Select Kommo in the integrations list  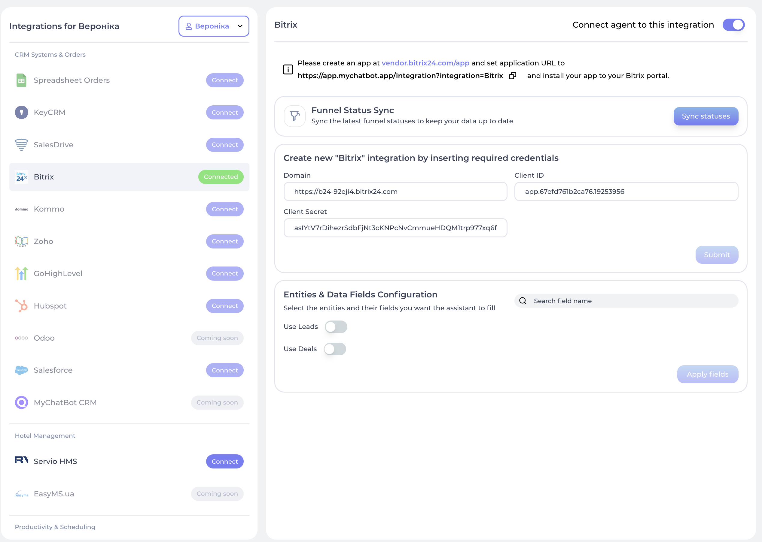(x=49, y=209)
